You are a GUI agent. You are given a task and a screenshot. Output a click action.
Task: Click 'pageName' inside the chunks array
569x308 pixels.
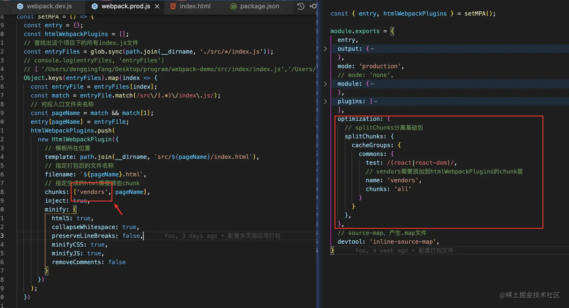click(129, 192)
